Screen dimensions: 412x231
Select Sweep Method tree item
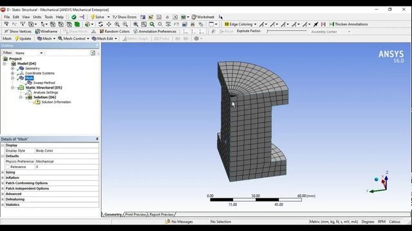click(44, 83)
